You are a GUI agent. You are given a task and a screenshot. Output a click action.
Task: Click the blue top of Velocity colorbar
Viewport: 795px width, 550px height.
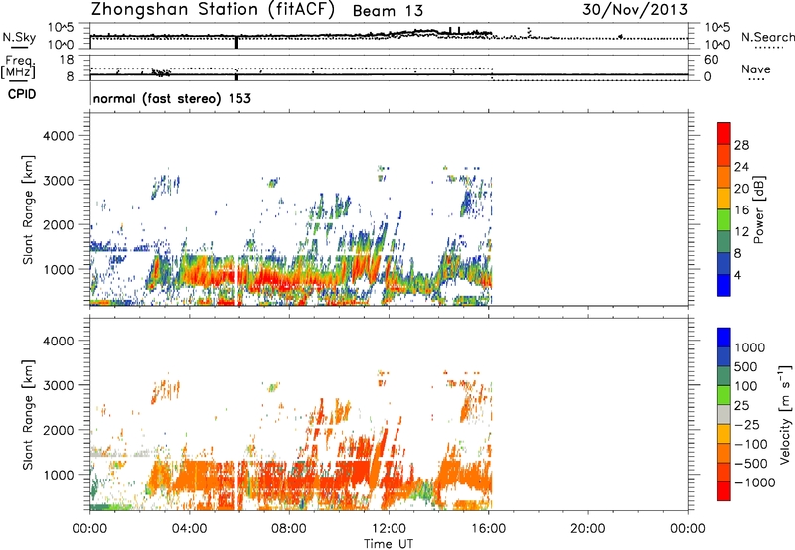point(724,338)
